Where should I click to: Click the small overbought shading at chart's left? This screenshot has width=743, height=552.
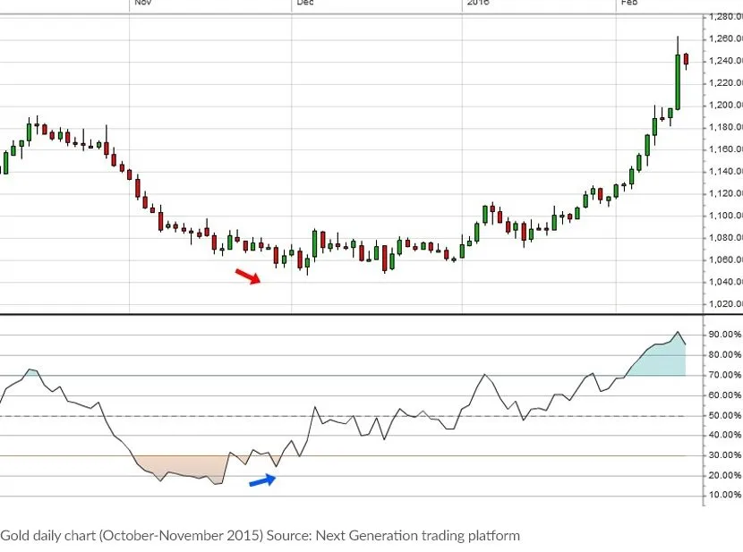click(30, 372)
